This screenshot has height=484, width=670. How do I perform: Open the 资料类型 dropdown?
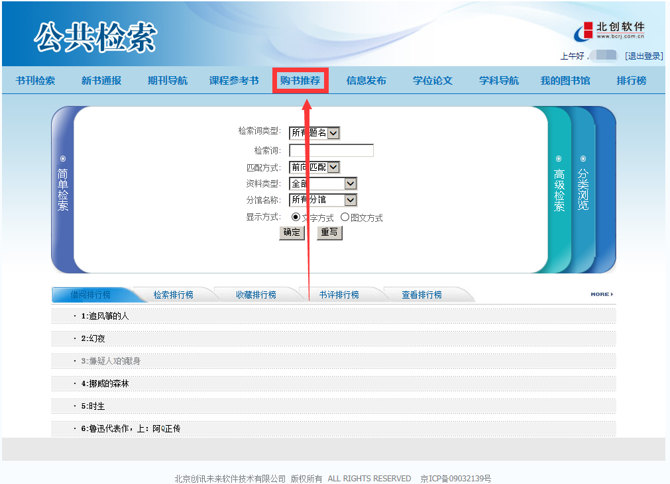(351, 183)
